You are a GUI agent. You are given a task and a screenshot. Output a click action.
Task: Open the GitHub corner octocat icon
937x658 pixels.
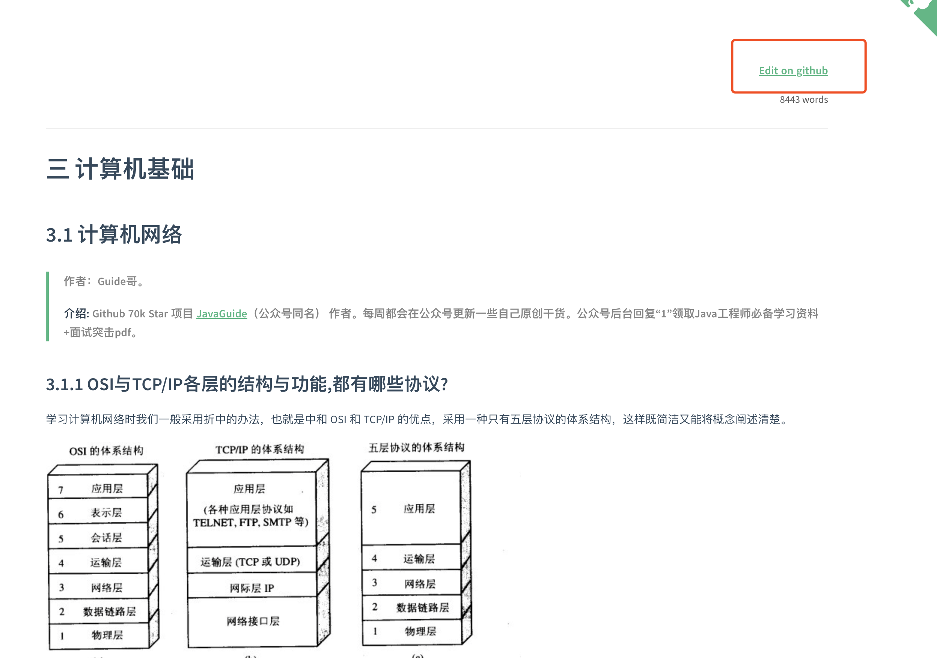[x=923, y=11]
